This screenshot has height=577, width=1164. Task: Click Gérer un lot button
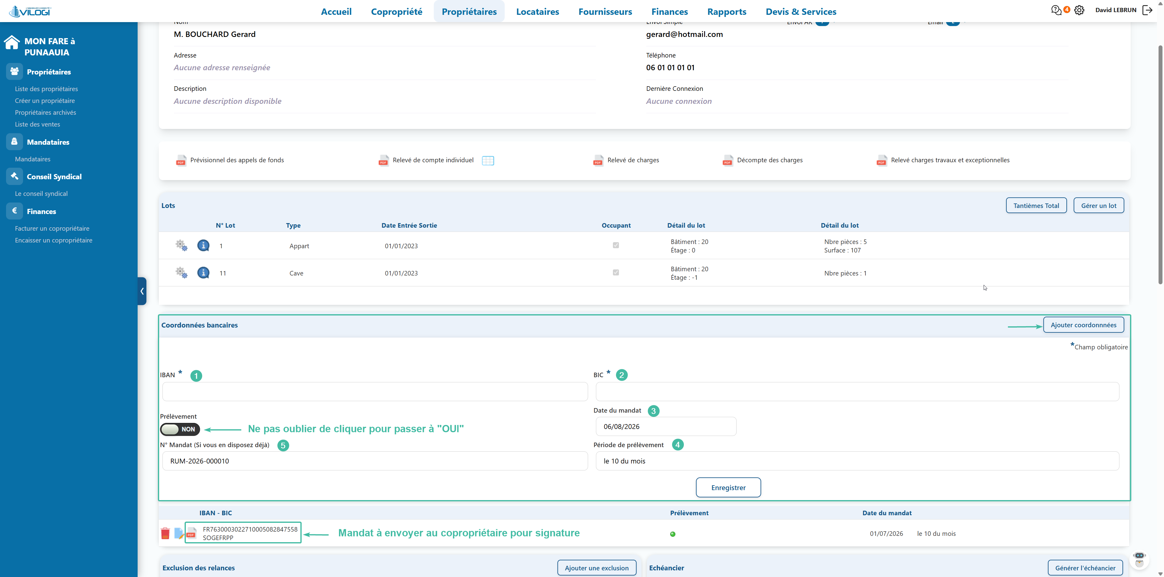pos(1099,205)
